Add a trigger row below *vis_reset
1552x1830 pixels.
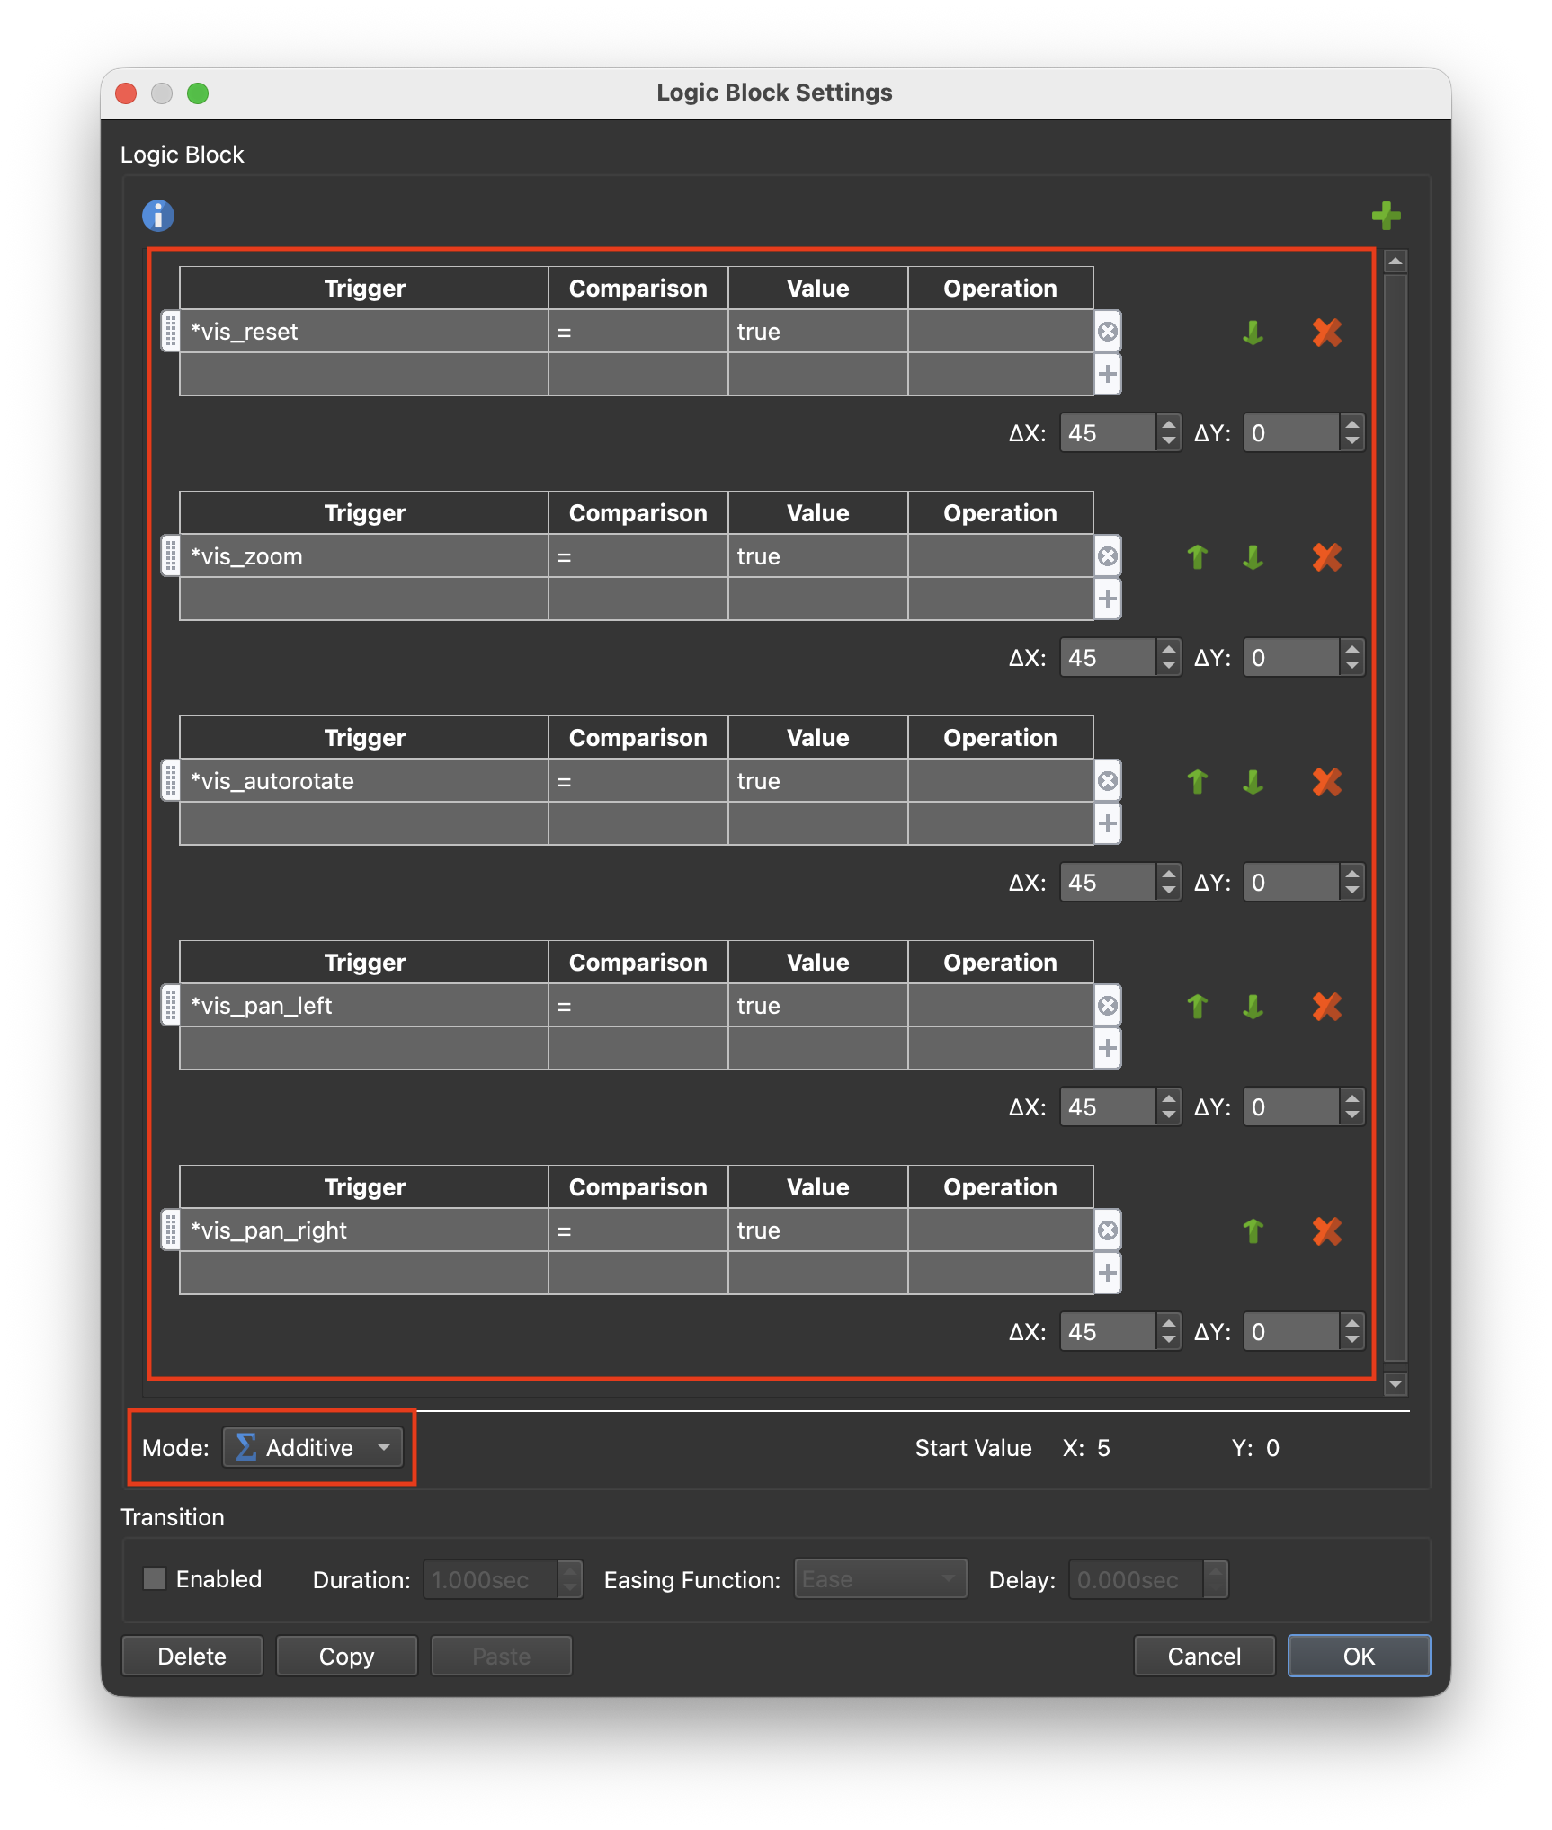tap(1108, 374)
